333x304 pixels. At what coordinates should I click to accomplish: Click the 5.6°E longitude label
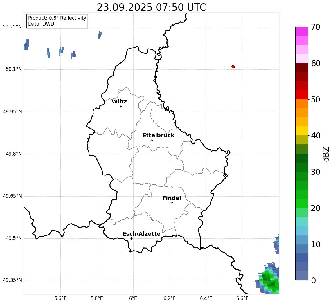[60, 298]
